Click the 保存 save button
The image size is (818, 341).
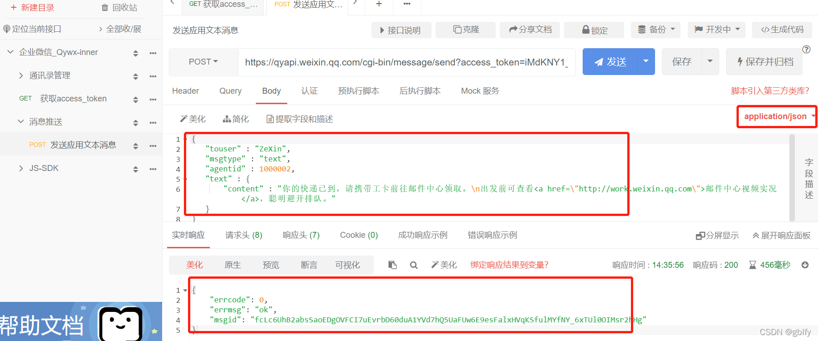click(681, 62)
